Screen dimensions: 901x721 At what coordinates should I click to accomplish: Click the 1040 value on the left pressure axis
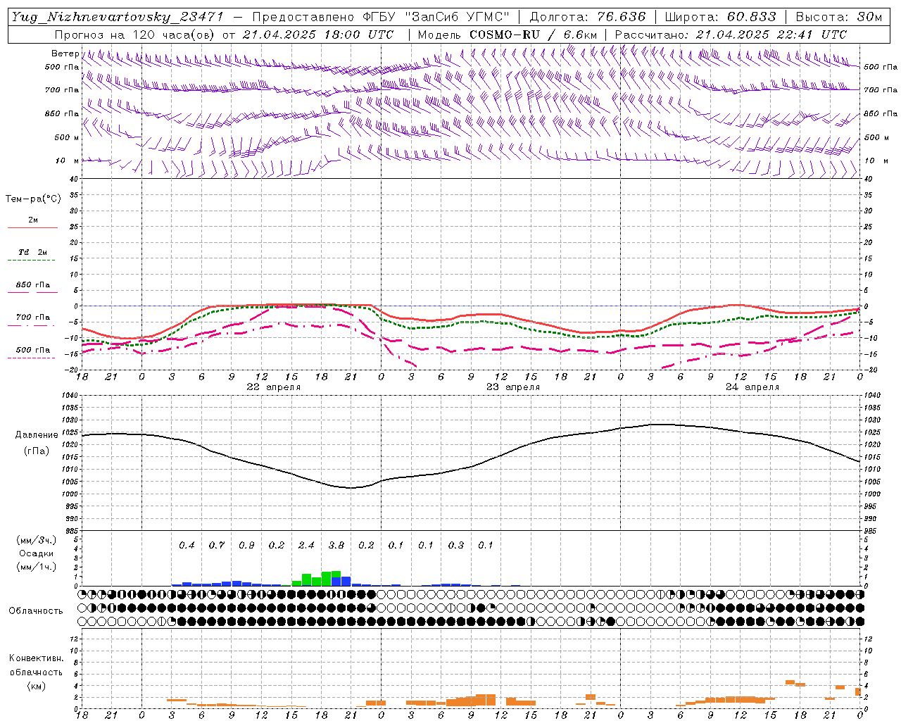(x=70, y=396)
